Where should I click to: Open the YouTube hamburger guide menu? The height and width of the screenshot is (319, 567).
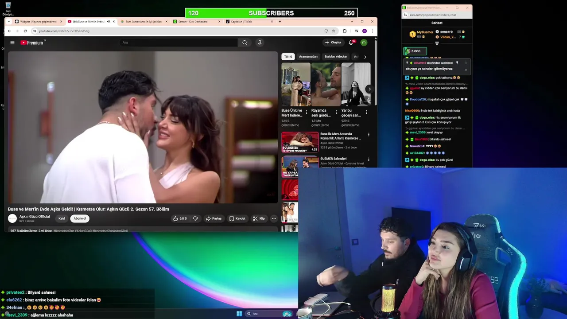[x=12, y=43]
